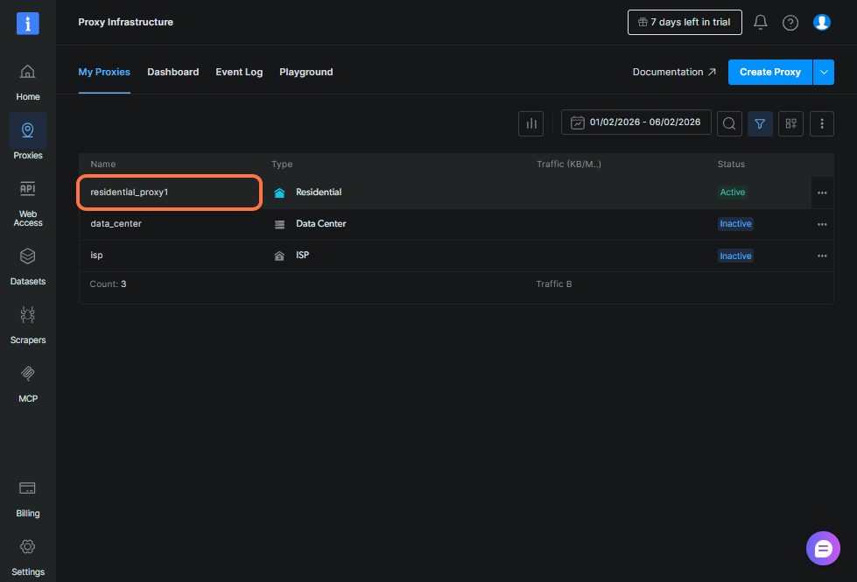Click the Residential type label

(x=319, y=193)
